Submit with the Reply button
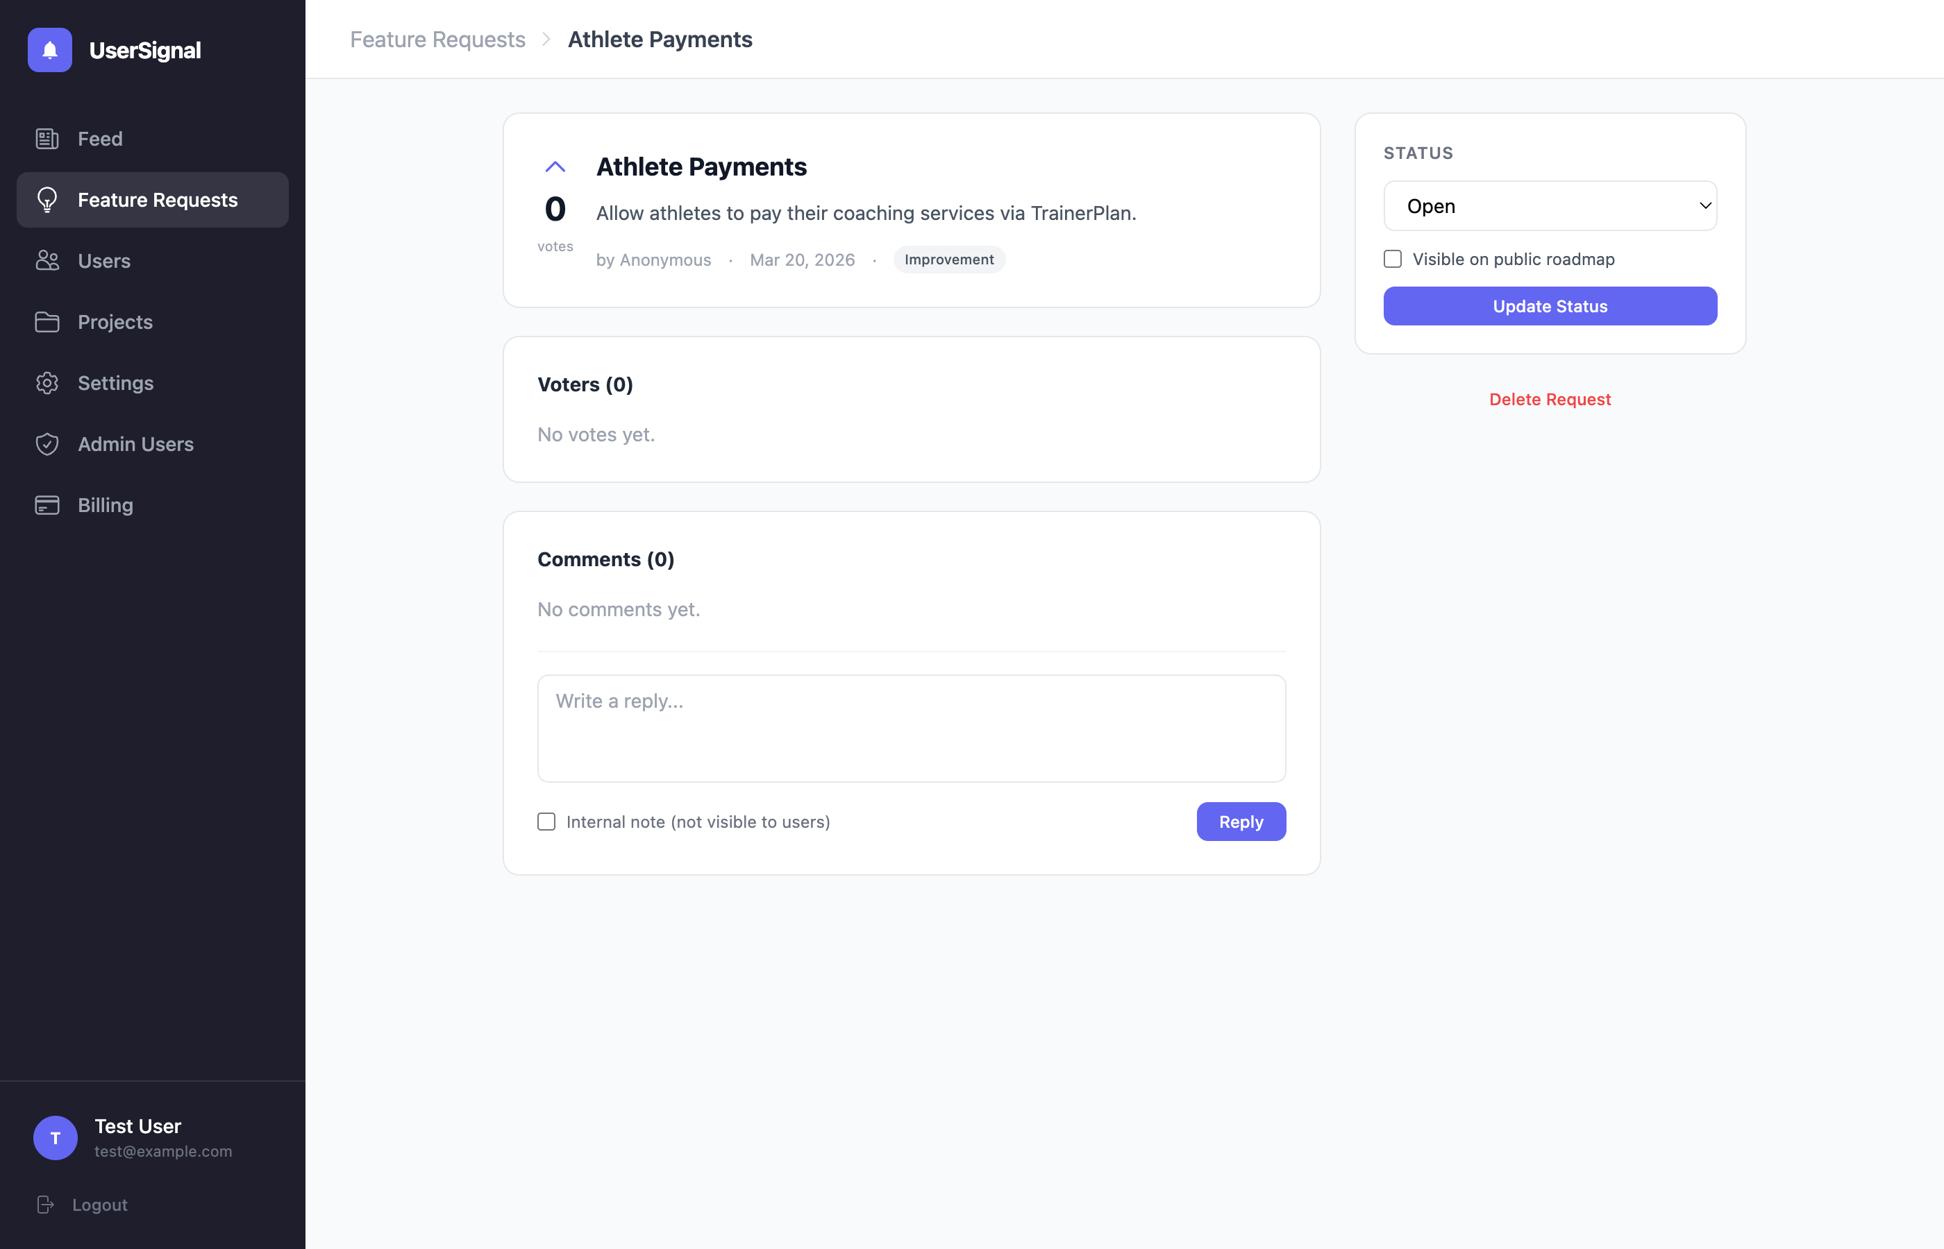The width and height of the screenshot is (1944, 1249). (1241, 822)
